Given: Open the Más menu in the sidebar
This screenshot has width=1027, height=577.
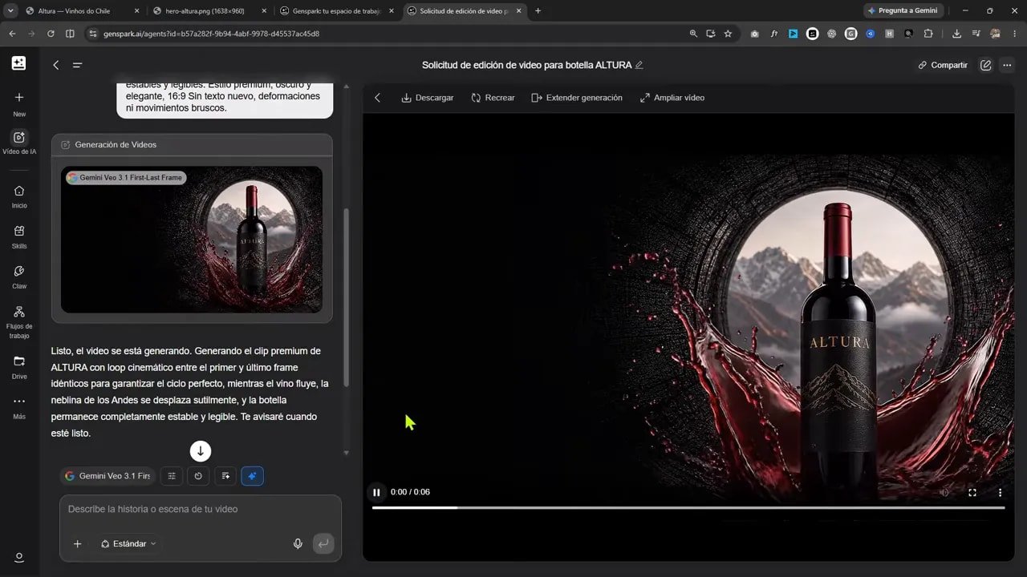Looking at the screenshot, I should pos(19,407).
